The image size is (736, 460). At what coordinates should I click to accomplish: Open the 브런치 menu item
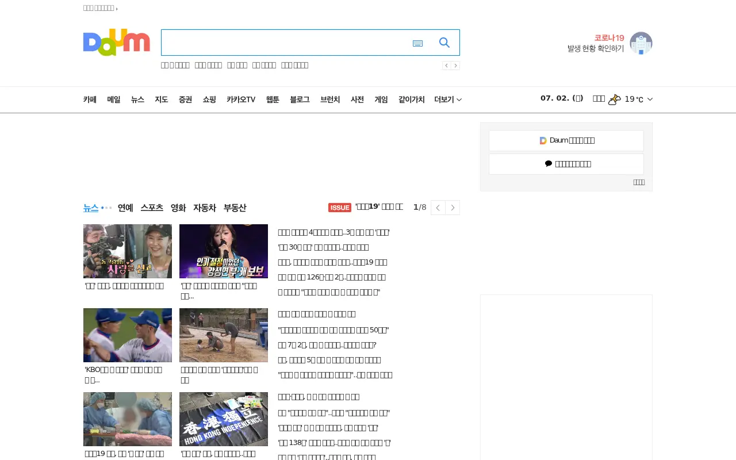pos(330,99)
